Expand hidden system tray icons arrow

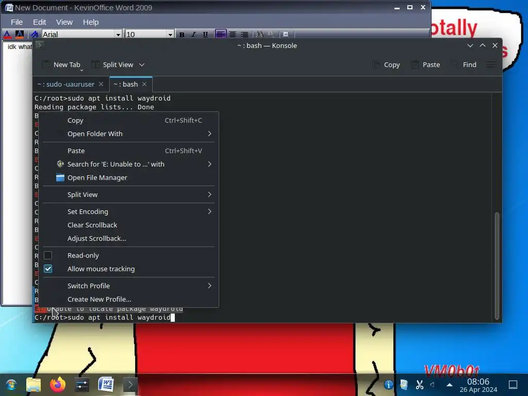tap(450, 385)
